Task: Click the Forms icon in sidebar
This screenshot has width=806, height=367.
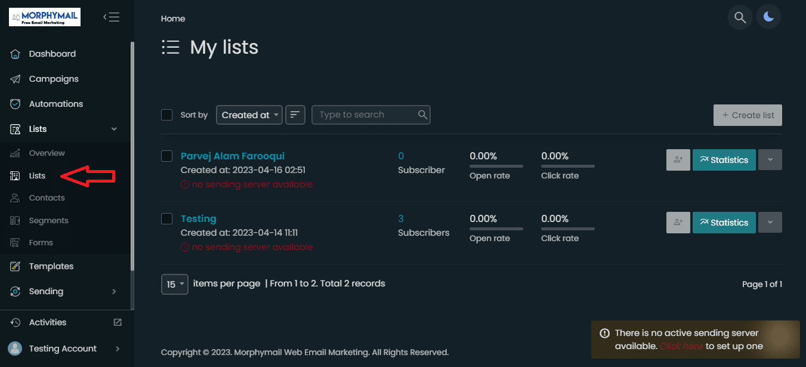Action: pyautogui.click(x=16, y=243)
